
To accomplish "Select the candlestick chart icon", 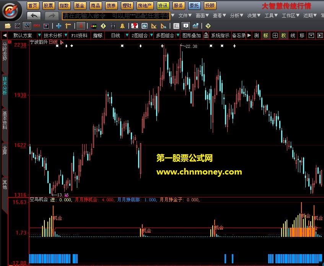I will click(27, 26).
